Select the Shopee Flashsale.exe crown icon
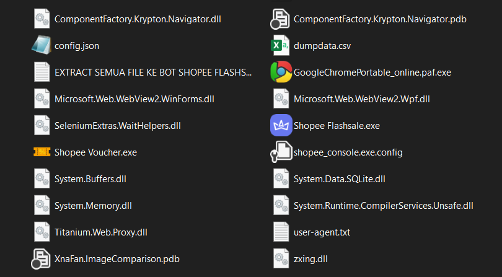The height and width of the screenshot is (277, 502). [281, 125]
